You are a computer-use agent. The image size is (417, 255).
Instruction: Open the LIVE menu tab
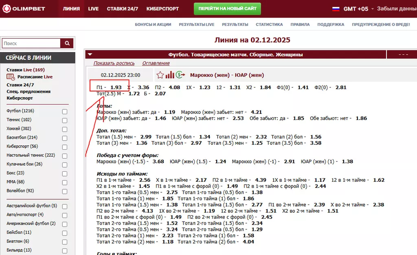tap(93, 9)
